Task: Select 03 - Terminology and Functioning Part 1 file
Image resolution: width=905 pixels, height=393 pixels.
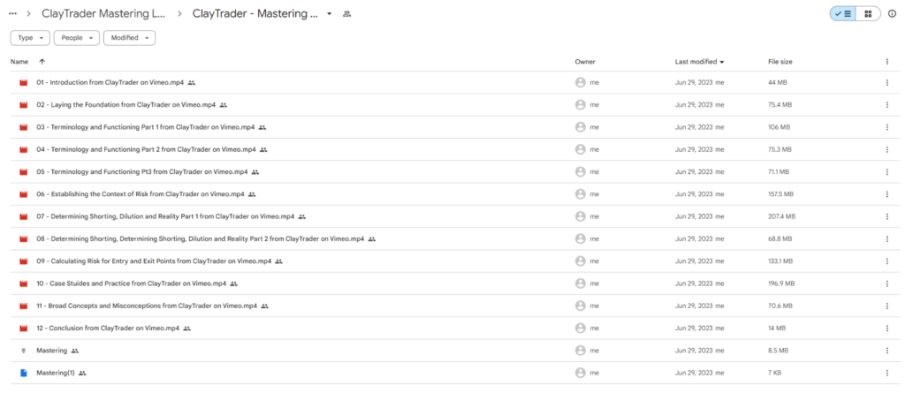Action: coord(145,127)
